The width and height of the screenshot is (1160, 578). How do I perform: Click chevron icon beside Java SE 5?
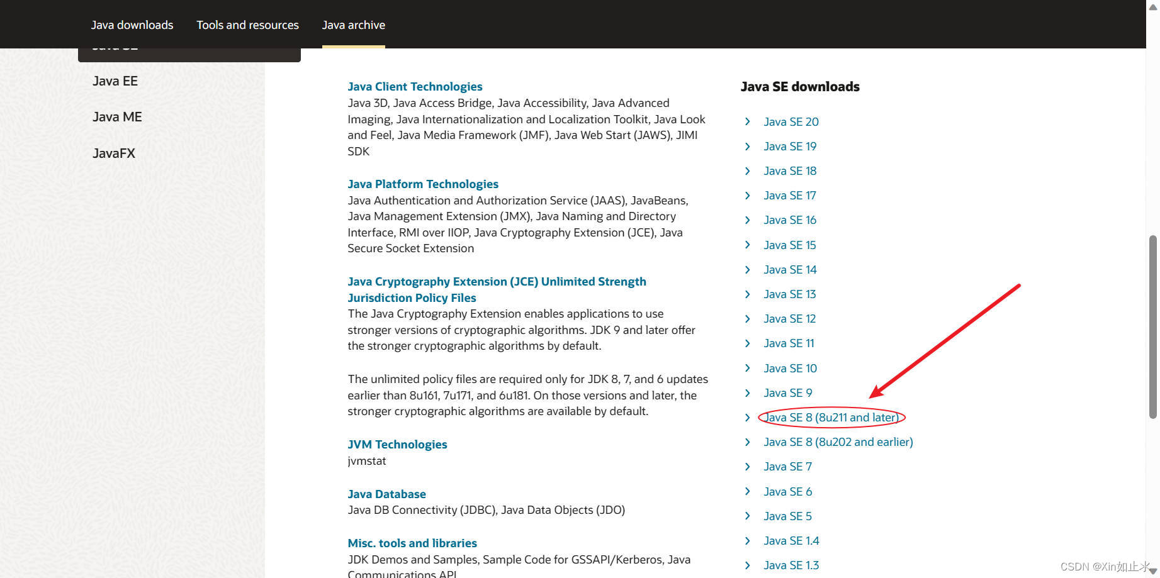[747, 516]
